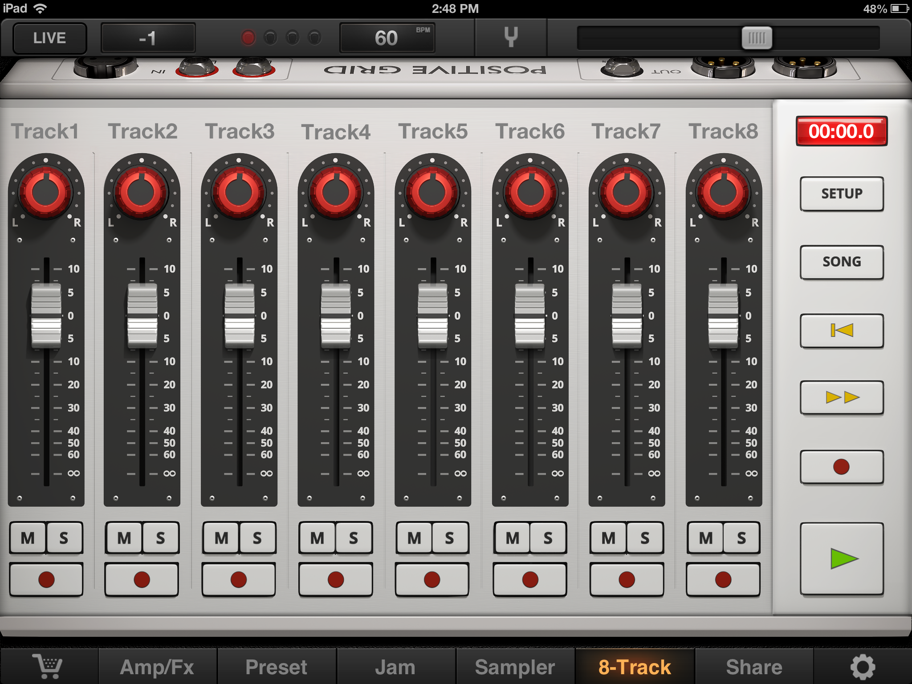Open the tuner fork icon
The height and width of the screenshot is (684, 912).
coord(511,37)
